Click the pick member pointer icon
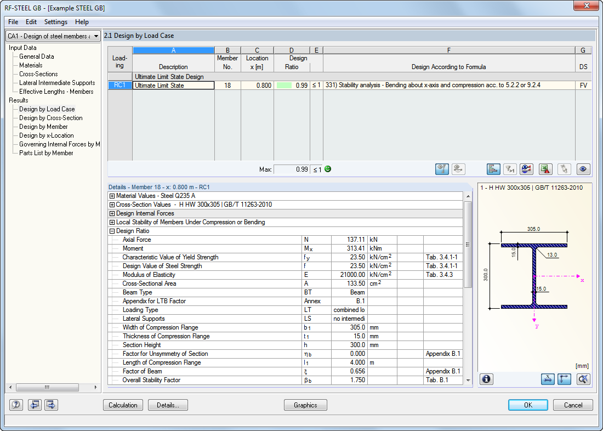 (x=564, y=169)
